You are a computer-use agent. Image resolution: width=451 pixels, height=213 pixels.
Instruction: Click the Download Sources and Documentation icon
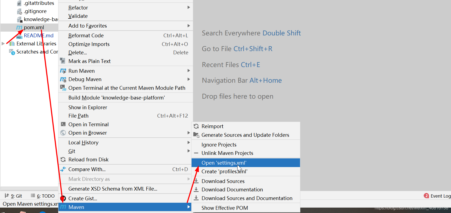pos(196,198)
